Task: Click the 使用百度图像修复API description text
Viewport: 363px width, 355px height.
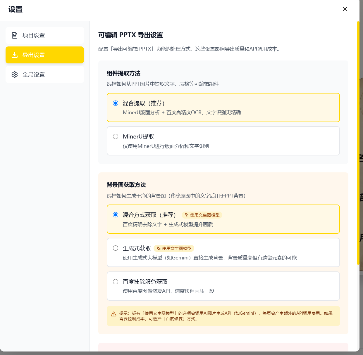Action: point(168,291)
